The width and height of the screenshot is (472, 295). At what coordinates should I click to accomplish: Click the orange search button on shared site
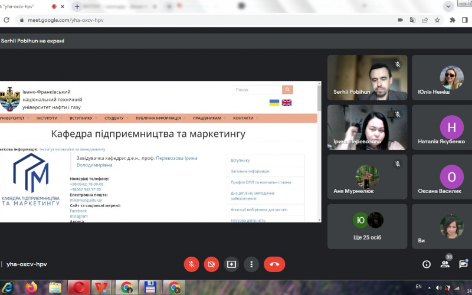tap(287, 90)
